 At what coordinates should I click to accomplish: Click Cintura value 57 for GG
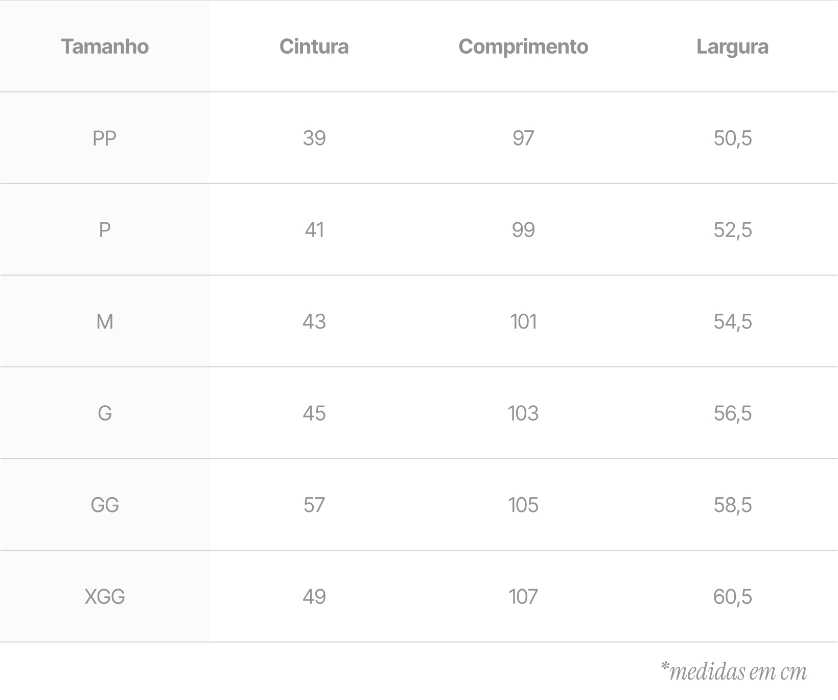coord(314,505)
